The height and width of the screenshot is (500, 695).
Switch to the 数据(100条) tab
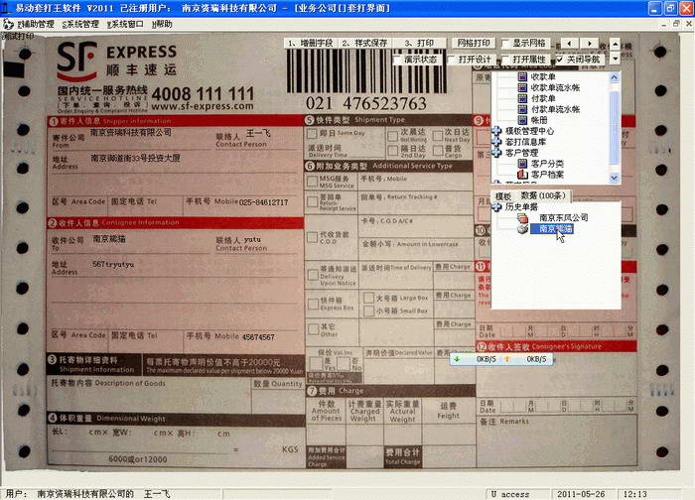(x=543, y=195)
